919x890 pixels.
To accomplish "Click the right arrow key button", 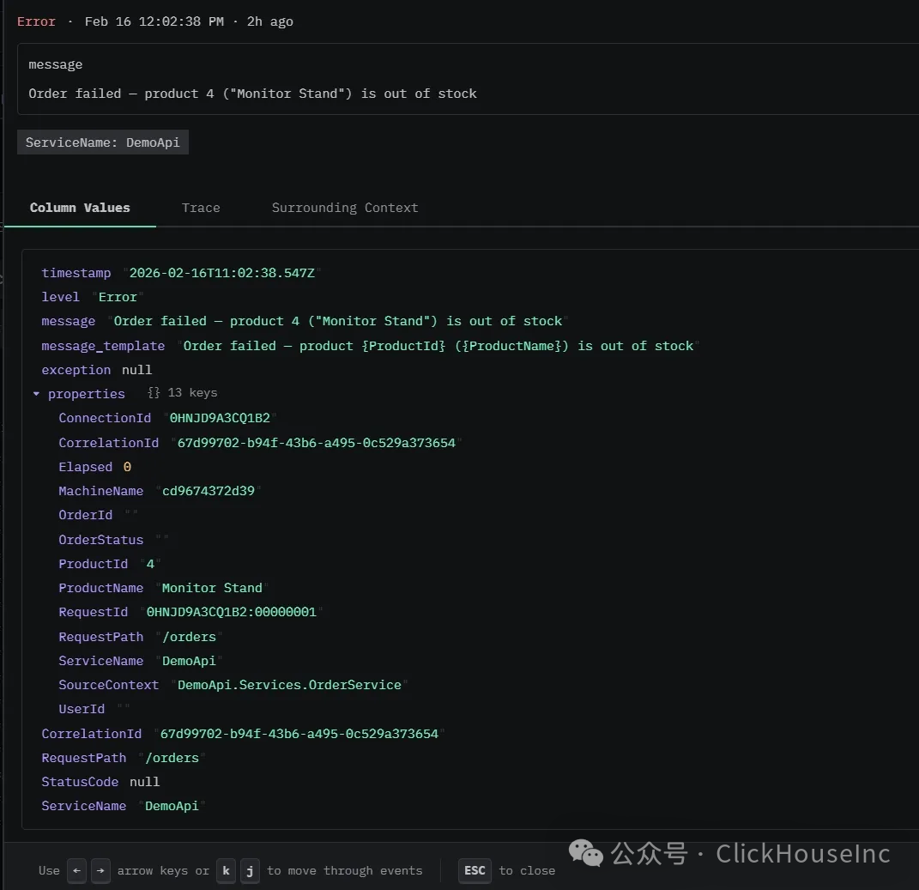I will tap(100, 870).
